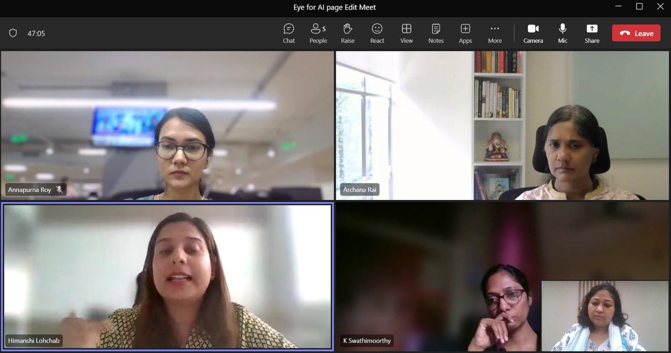Minimize the meeting window
The width and height of the screenshot is (671, 353).
click(619, 7)
